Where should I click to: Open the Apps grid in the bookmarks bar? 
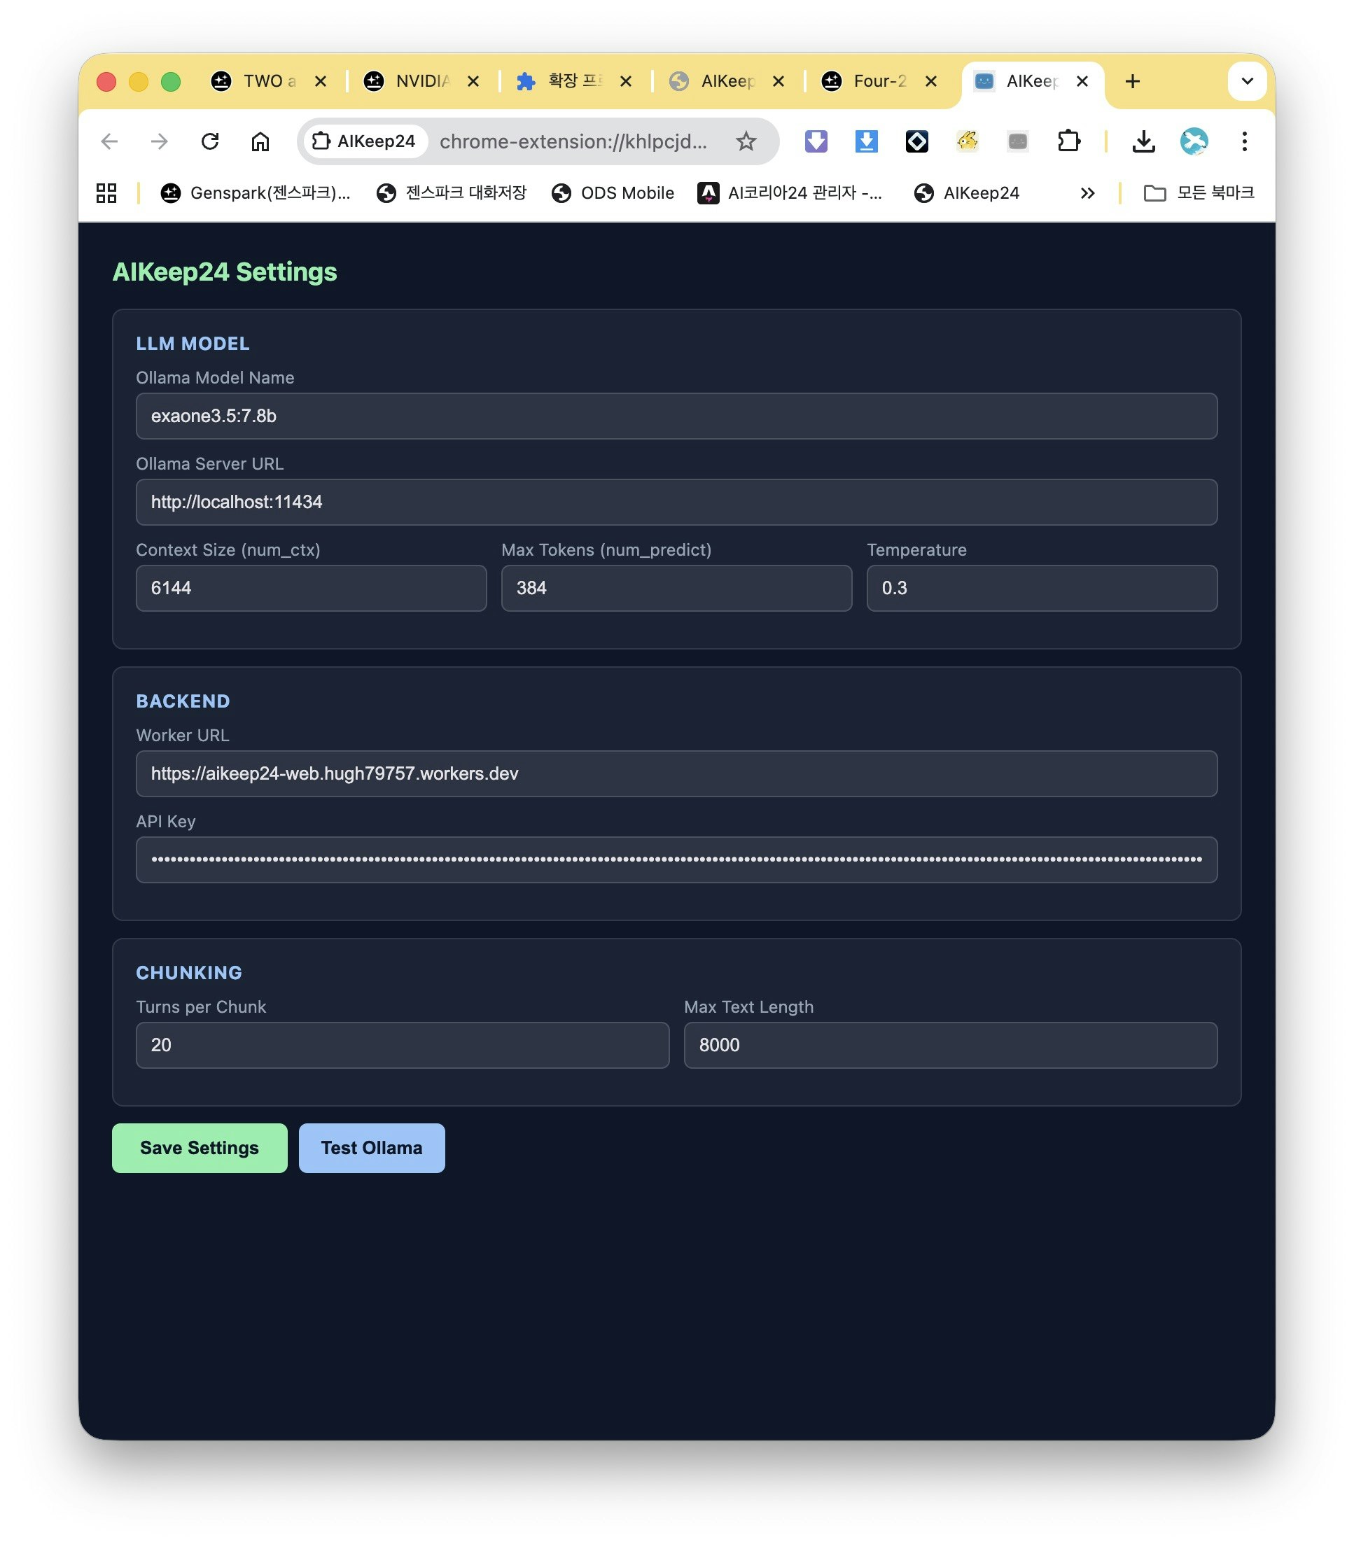pos(106,193)
